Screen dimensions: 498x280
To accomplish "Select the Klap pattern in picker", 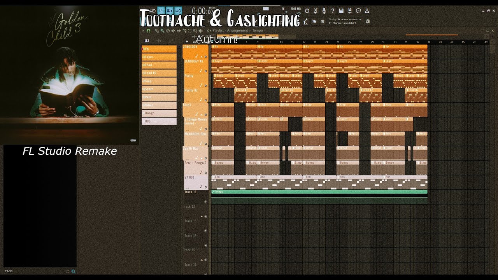I will point(159,81).
